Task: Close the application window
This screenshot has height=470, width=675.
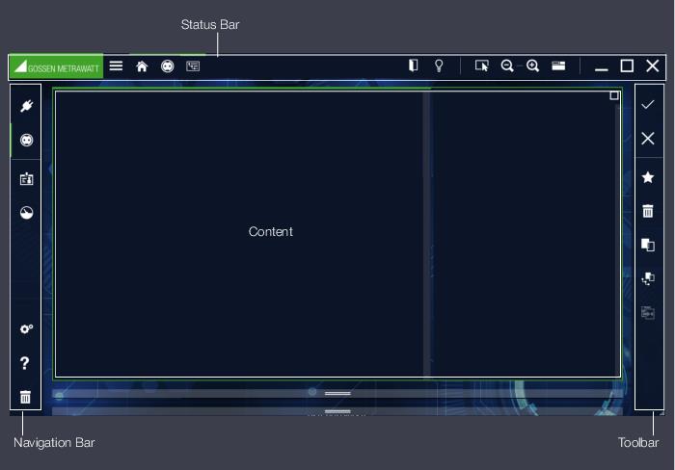Action: [x=653, y=65]
